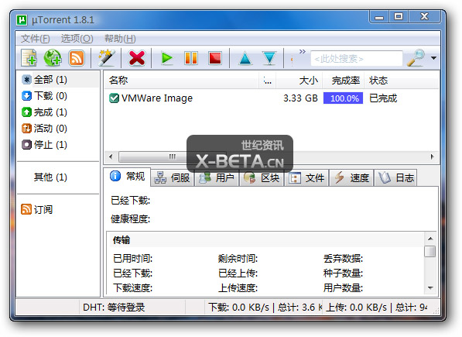
Task: Stop the torrent with red square
Action: coord(215,58)
